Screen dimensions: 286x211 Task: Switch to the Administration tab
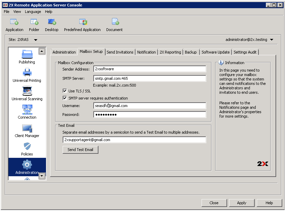[x=64, y=52]
